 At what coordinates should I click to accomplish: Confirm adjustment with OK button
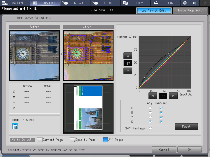(190, 149)
